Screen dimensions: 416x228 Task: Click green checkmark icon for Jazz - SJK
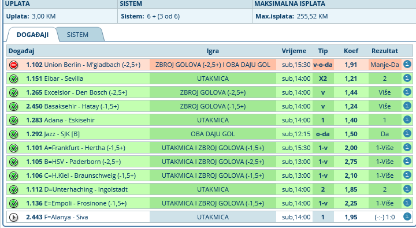coord(13,134)
